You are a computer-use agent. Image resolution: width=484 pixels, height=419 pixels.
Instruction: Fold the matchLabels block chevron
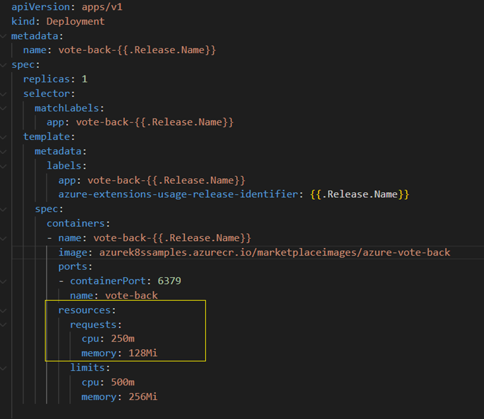[3, 108]
